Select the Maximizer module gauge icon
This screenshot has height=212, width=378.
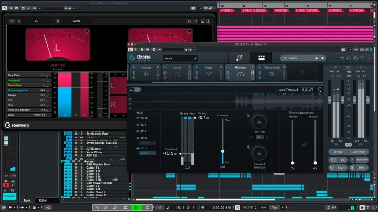click(x=240, y=74)
